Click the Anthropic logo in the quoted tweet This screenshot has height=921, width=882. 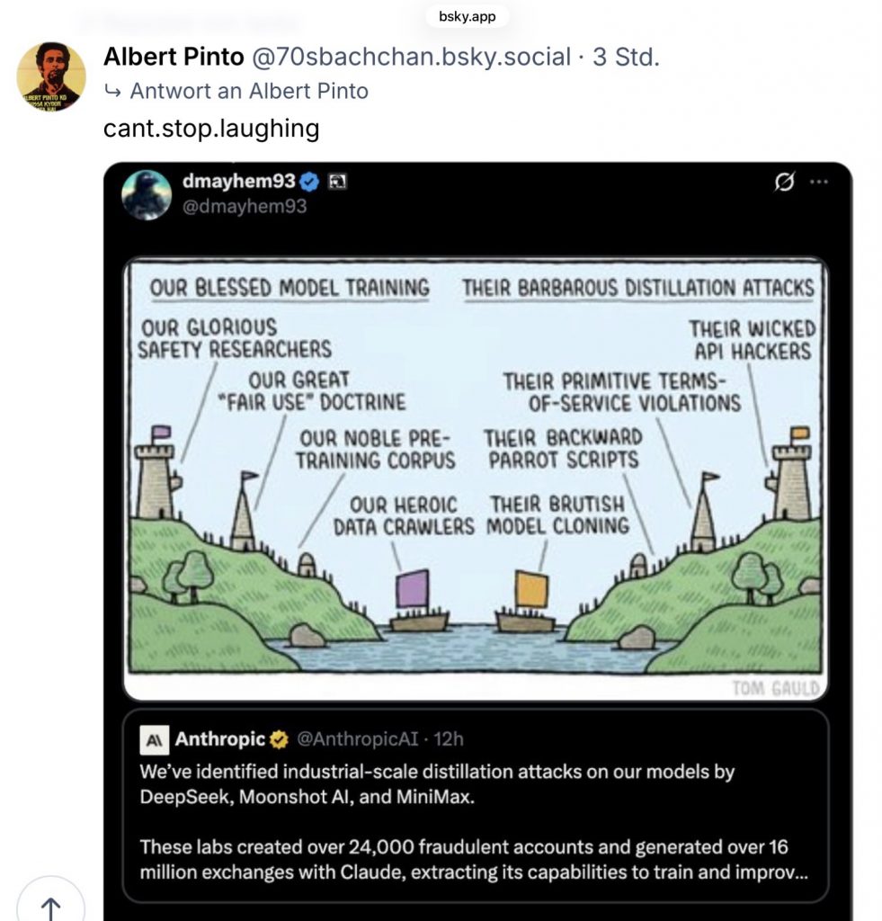(x=153, y=739)
